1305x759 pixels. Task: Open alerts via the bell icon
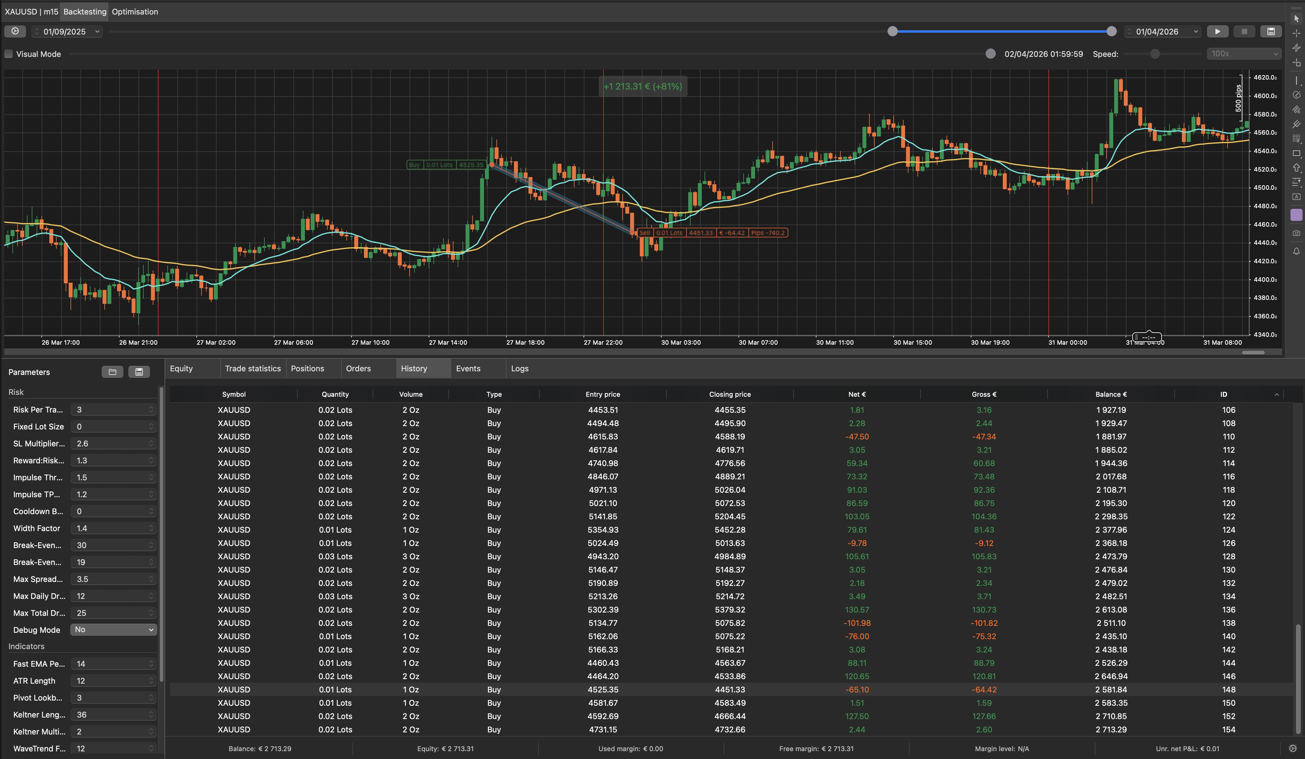coord(1296,252)
